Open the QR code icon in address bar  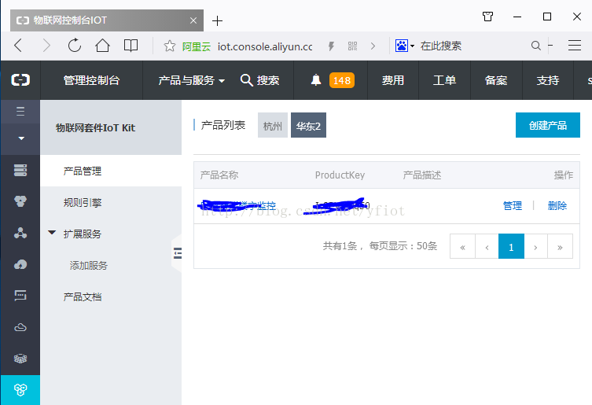(352, 46)
